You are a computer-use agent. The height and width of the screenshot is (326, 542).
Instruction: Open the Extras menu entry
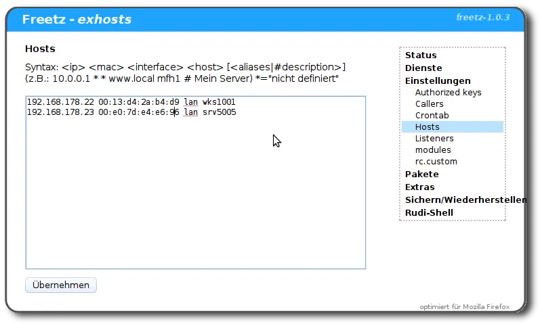click(x=420, y=187)
